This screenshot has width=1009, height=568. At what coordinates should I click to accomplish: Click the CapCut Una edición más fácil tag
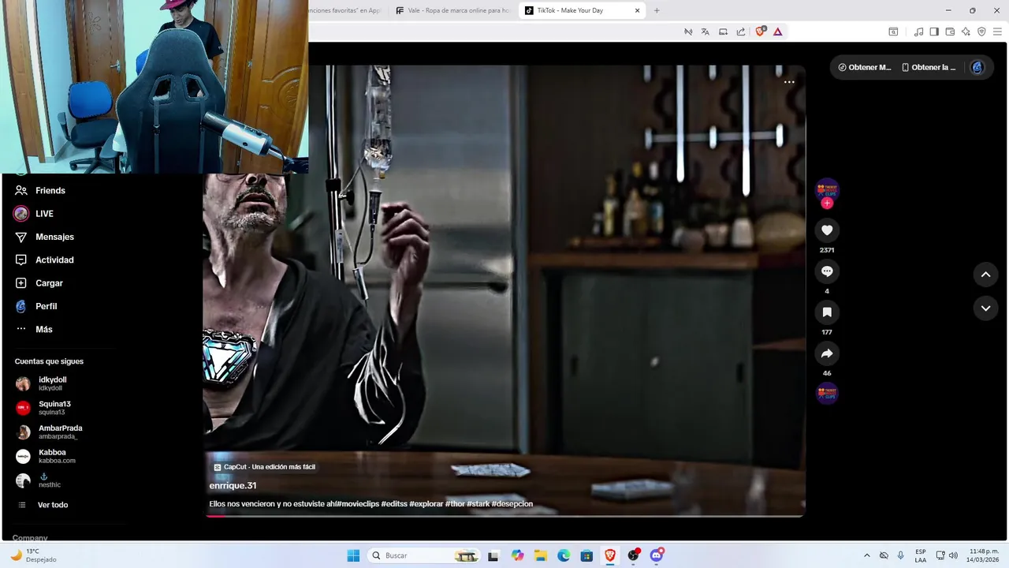[x=265, y=467]
